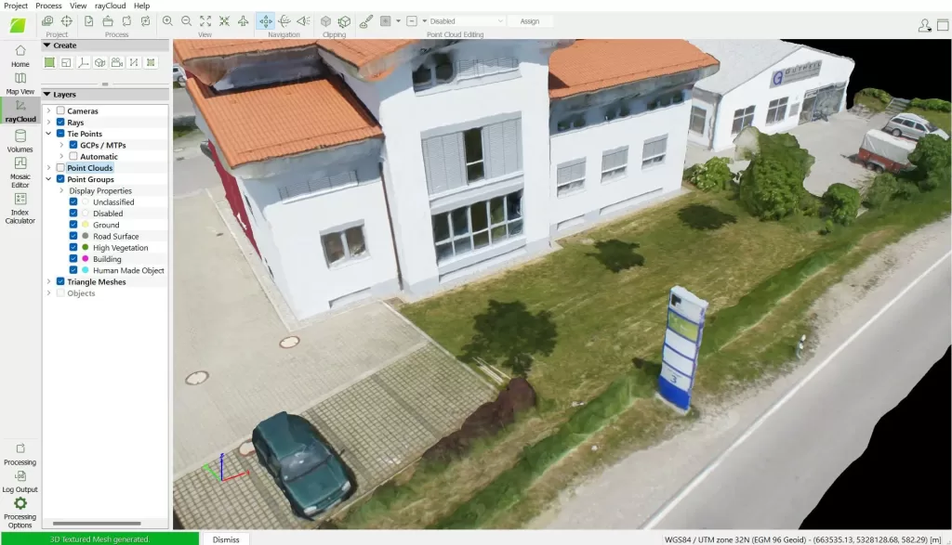This screenshot has width=952, height=545.
Task: Expand the Cameras tree node
Action: click(x=48, y=110)
